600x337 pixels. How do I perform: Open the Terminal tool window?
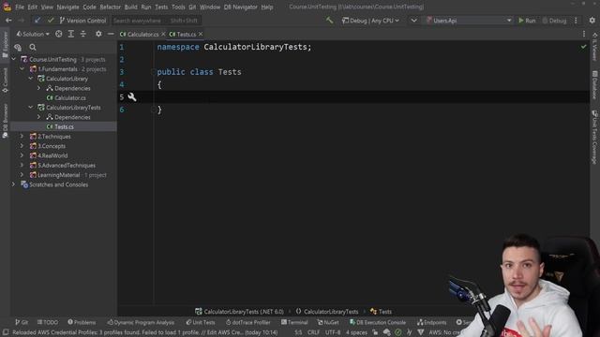(294, 322)
